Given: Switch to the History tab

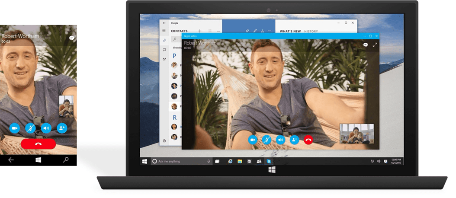Looking at the screenshot, I should [311, 31].
